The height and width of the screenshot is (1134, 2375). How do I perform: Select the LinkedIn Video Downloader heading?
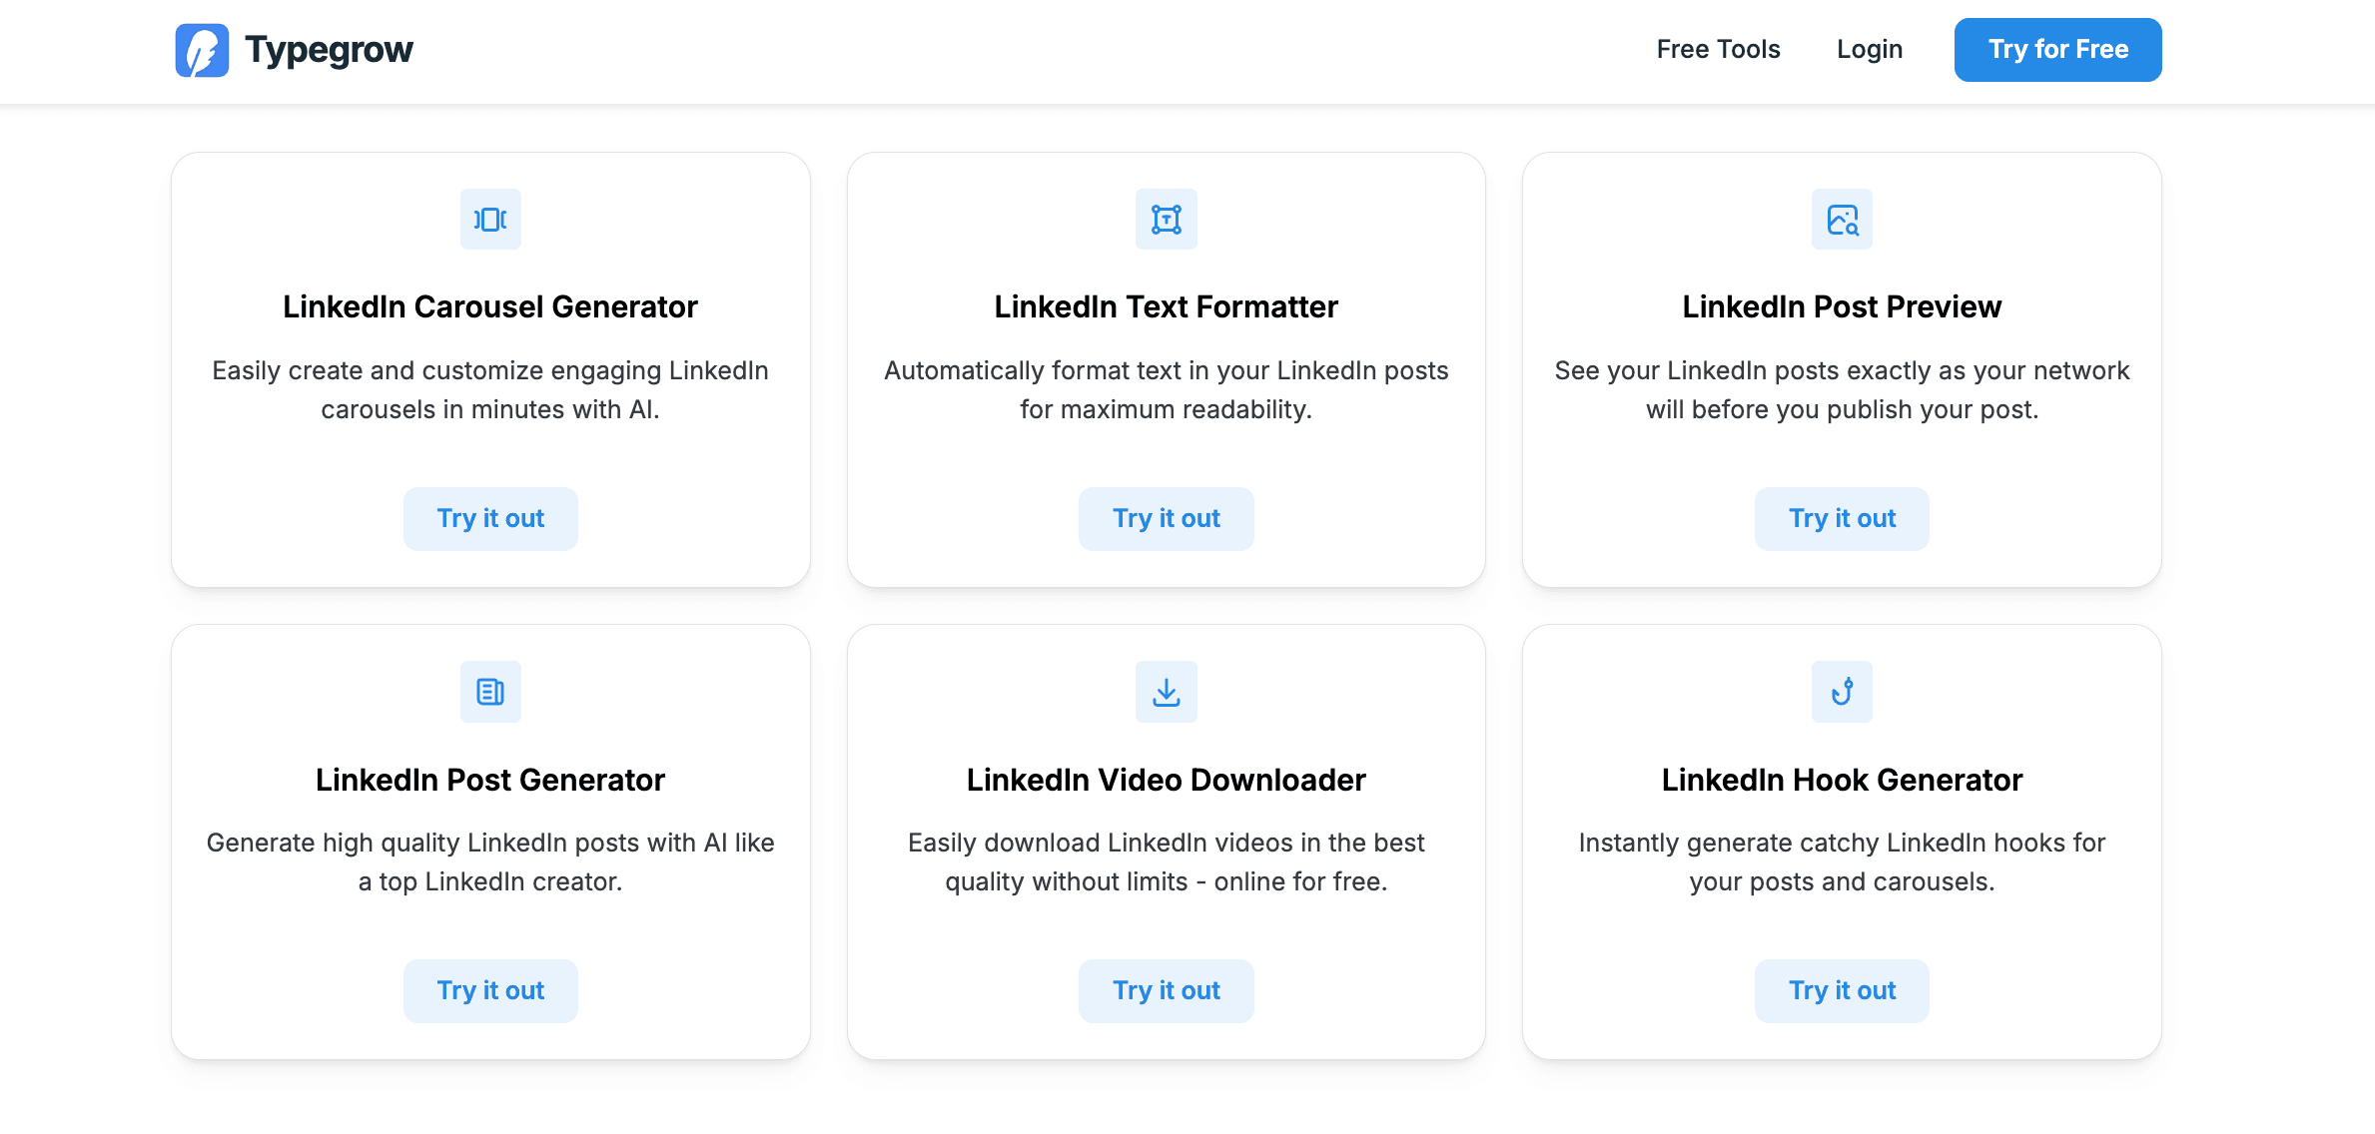click(x=1167, y=780)
